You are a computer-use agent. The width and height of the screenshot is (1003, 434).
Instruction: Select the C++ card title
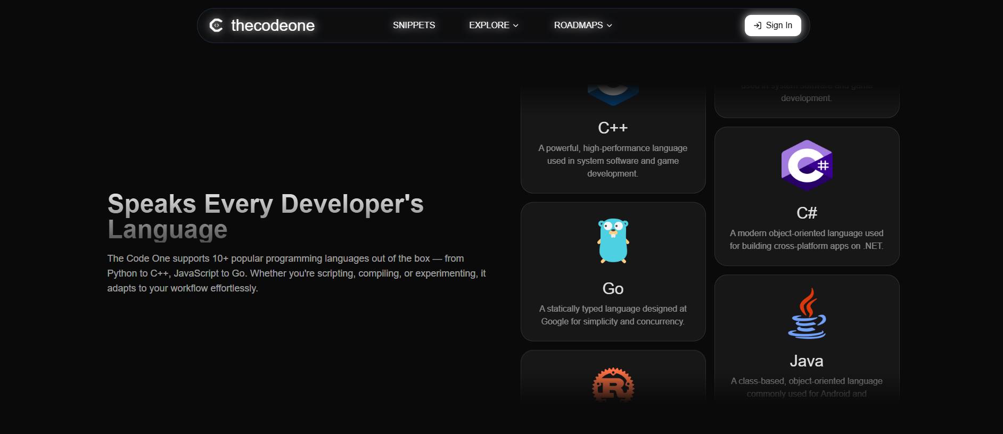pos(613,128)
